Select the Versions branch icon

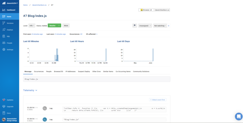tap(4, 23)
